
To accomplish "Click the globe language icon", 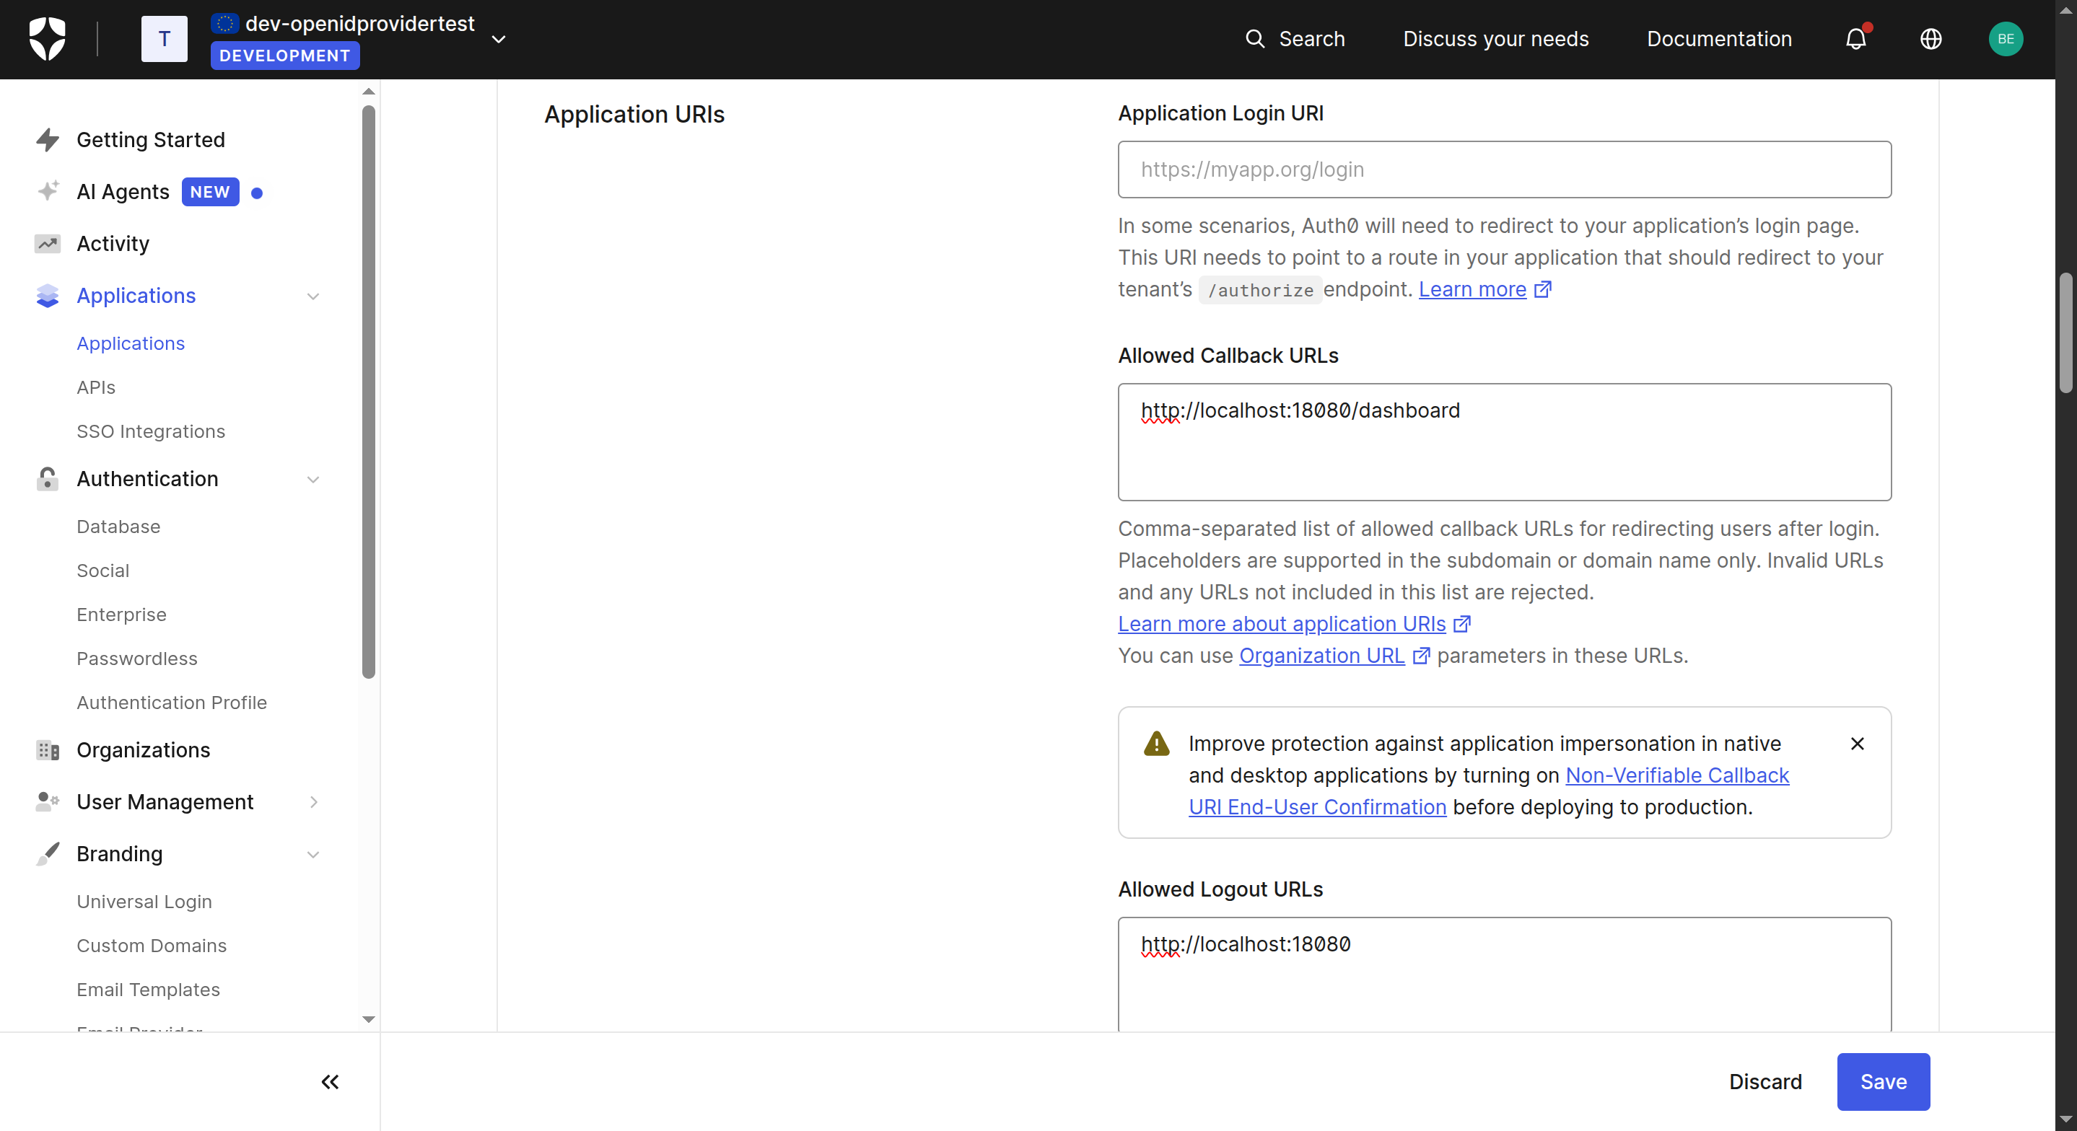I will tap(1930, 39).
